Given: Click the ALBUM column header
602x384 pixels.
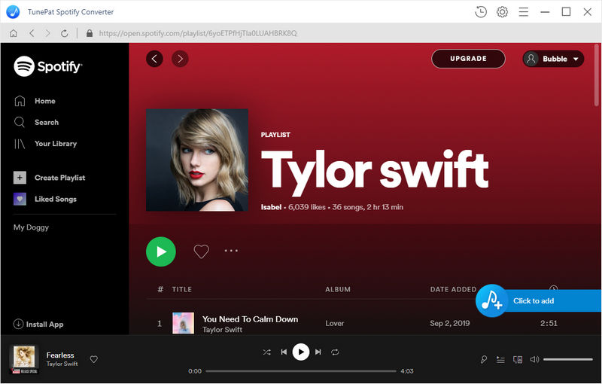Looking at the screenshot, I should (338, 290).
